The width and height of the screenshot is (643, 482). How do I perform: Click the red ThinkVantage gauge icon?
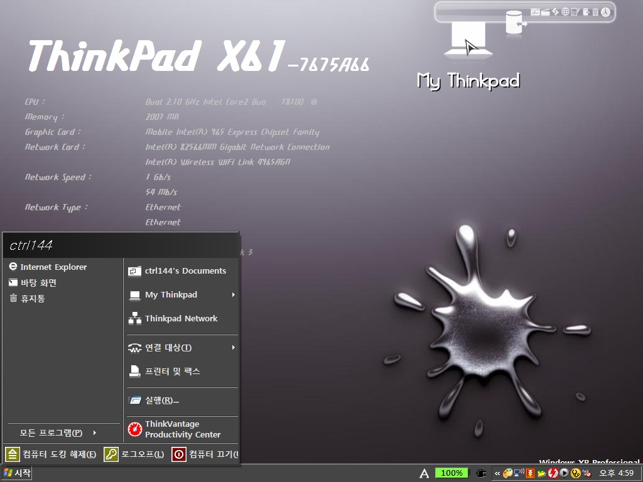click(x=134, y=429)
